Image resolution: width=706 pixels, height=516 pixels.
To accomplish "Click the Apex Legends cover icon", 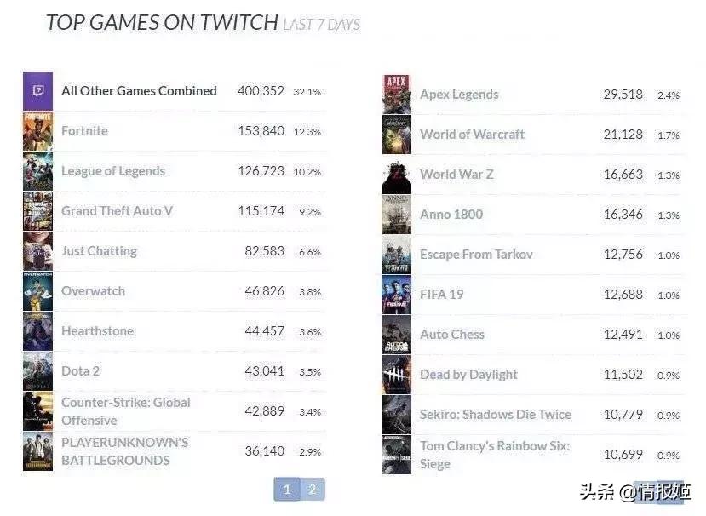I will (x=396, y=95).
